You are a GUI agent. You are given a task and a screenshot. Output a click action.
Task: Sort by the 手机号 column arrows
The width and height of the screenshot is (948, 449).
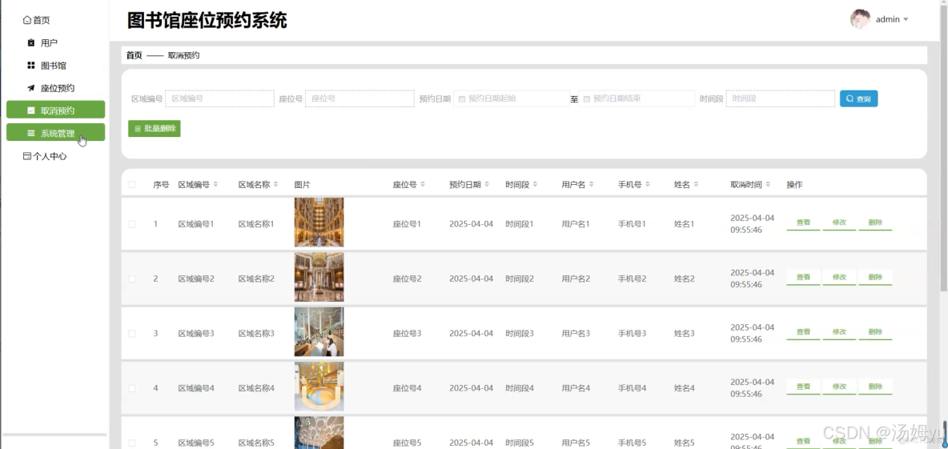648,184
